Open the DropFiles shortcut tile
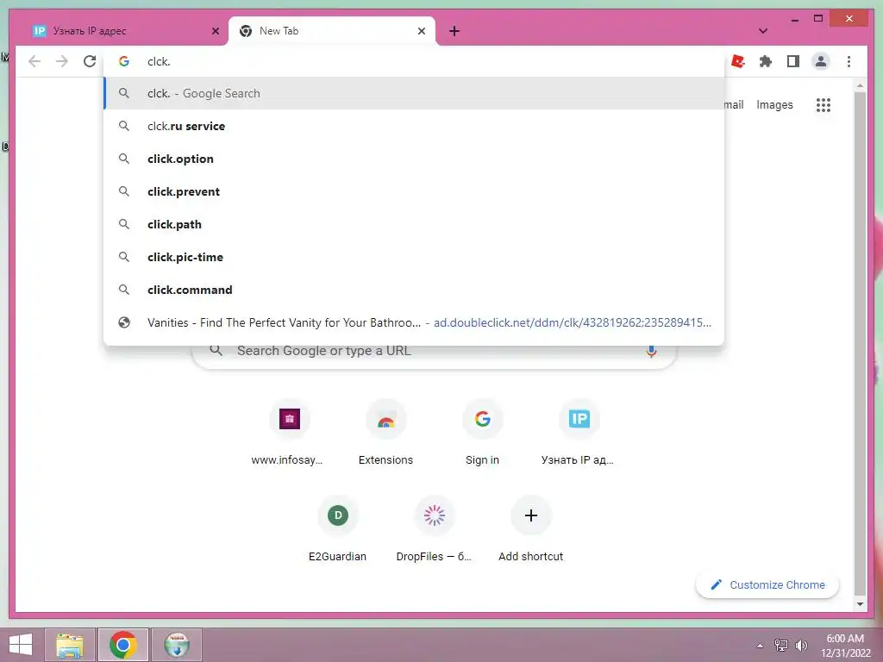The height and width of the screenshot is (662, 883). [x=435, y=530]
